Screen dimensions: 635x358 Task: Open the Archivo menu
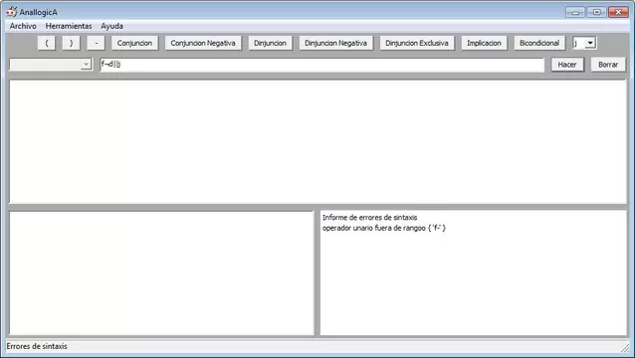click(x=23, y=26)
